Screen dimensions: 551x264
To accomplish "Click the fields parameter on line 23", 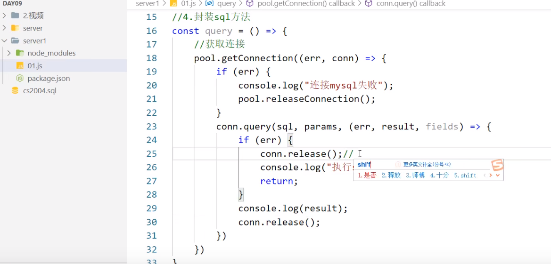I will pos(442,127).
